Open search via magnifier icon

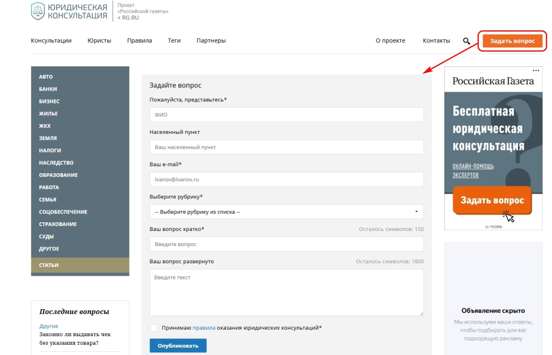point(466,41)
